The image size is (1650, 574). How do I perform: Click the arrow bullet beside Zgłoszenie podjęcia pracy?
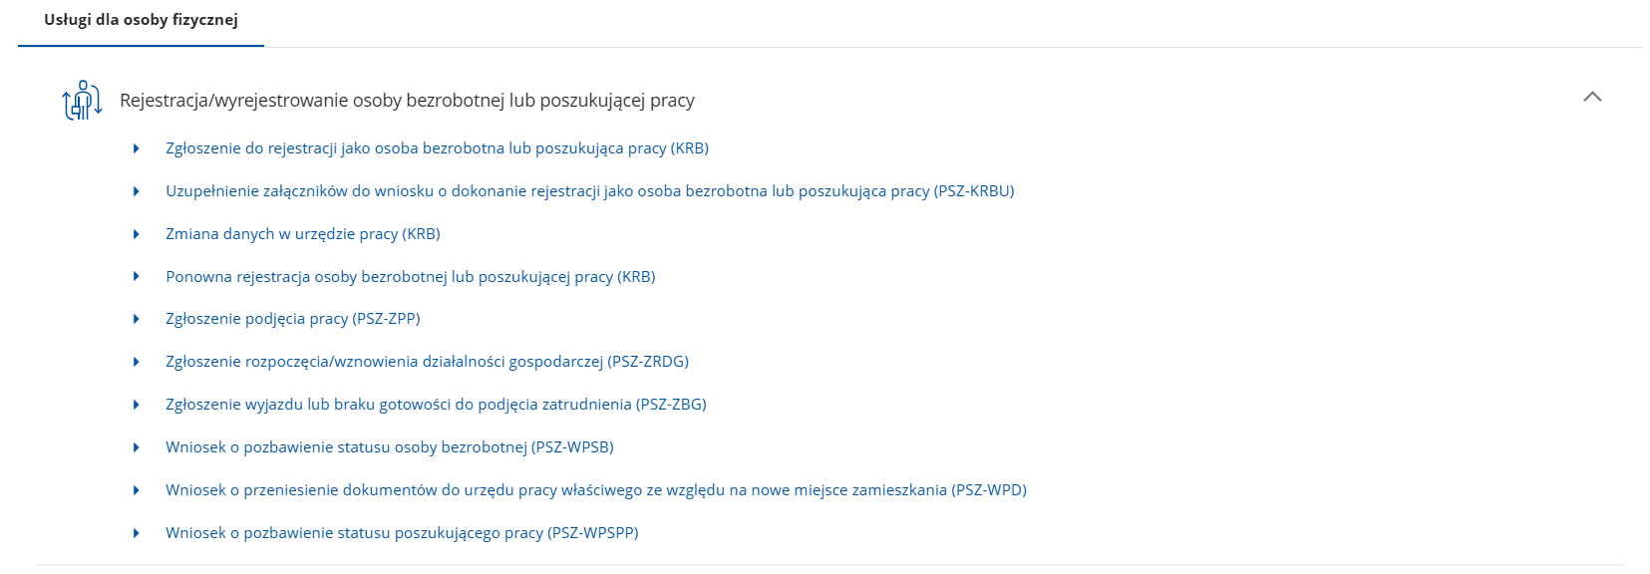(x=137, y=319)
